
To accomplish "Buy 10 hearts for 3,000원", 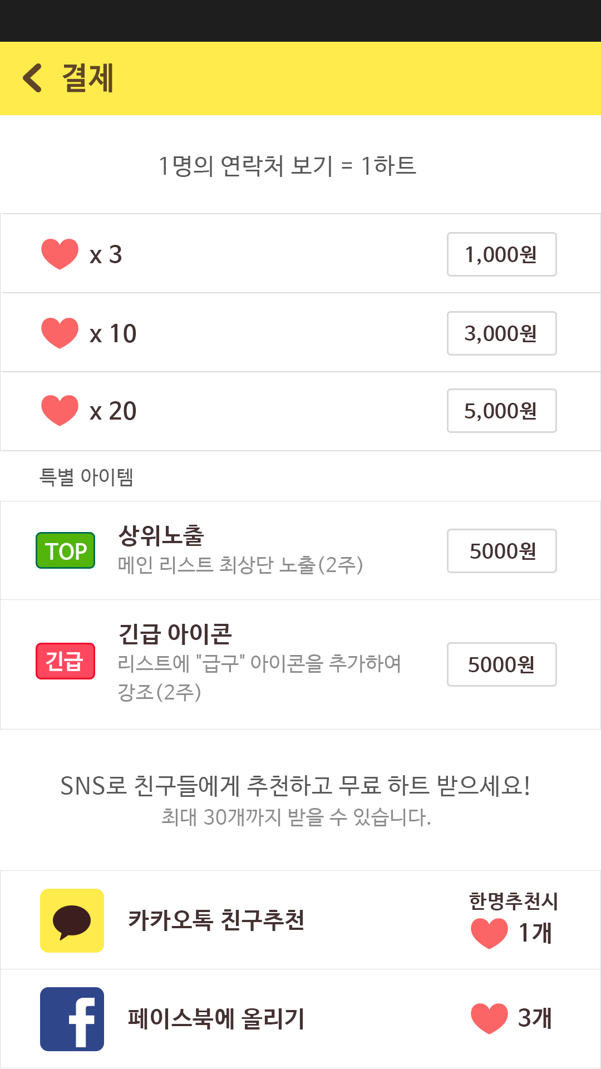I will pyautogui.click(x=501, y=333).
